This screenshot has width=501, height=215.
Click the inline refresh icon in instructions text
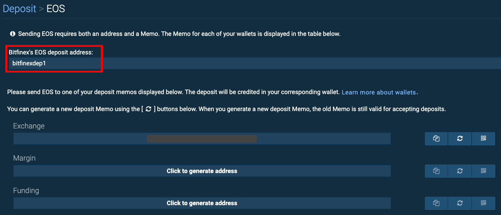(148, 109)
